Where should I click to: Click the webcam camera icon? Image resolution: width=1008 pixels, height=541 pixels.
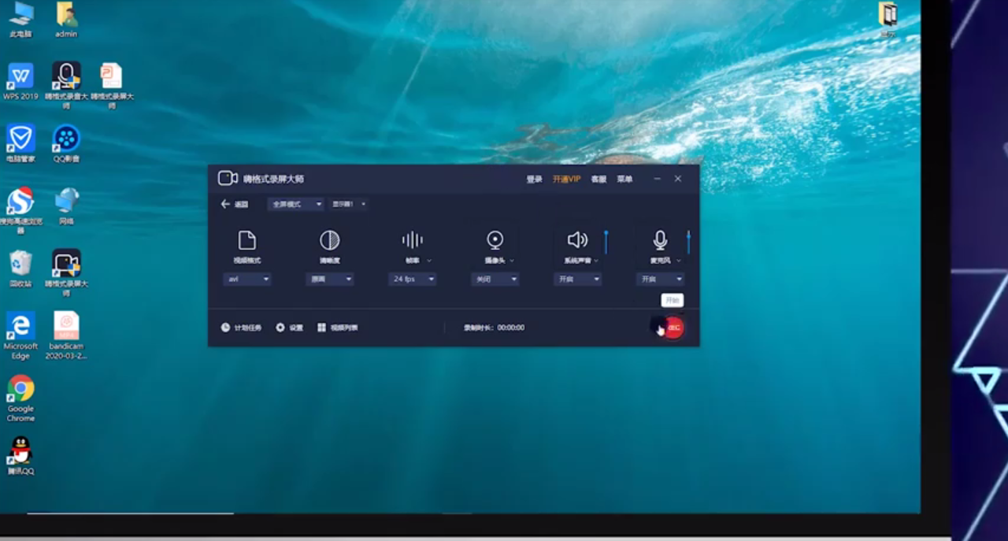495,240
